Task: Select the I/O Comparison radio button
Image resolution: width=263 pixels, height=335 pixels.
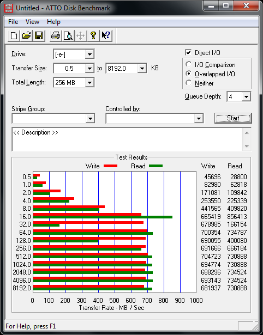Action: coord(189,64)
